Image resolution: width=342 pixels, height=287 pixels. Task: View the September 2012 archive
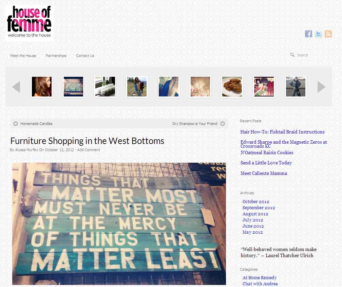click(259, 208)
